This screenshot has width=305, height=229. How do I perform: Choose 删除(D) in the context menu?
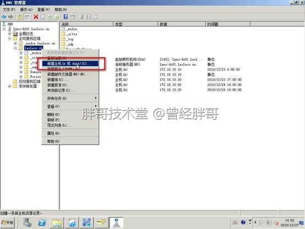pyautogui.click(x=70, y=114)
